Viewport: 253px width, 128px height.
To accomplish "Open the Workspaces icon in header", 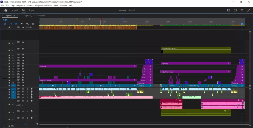I will [x=228, y=10].
